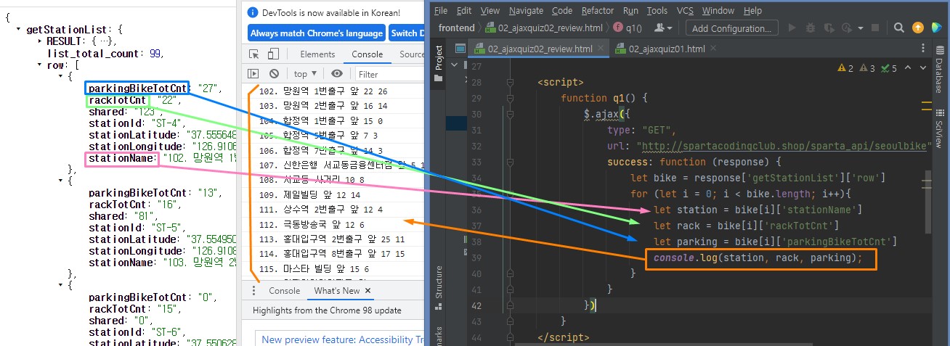Viewport: 950px width, 346px height.
Task: Click line number 39 in editor gutter
Action: 476,258
